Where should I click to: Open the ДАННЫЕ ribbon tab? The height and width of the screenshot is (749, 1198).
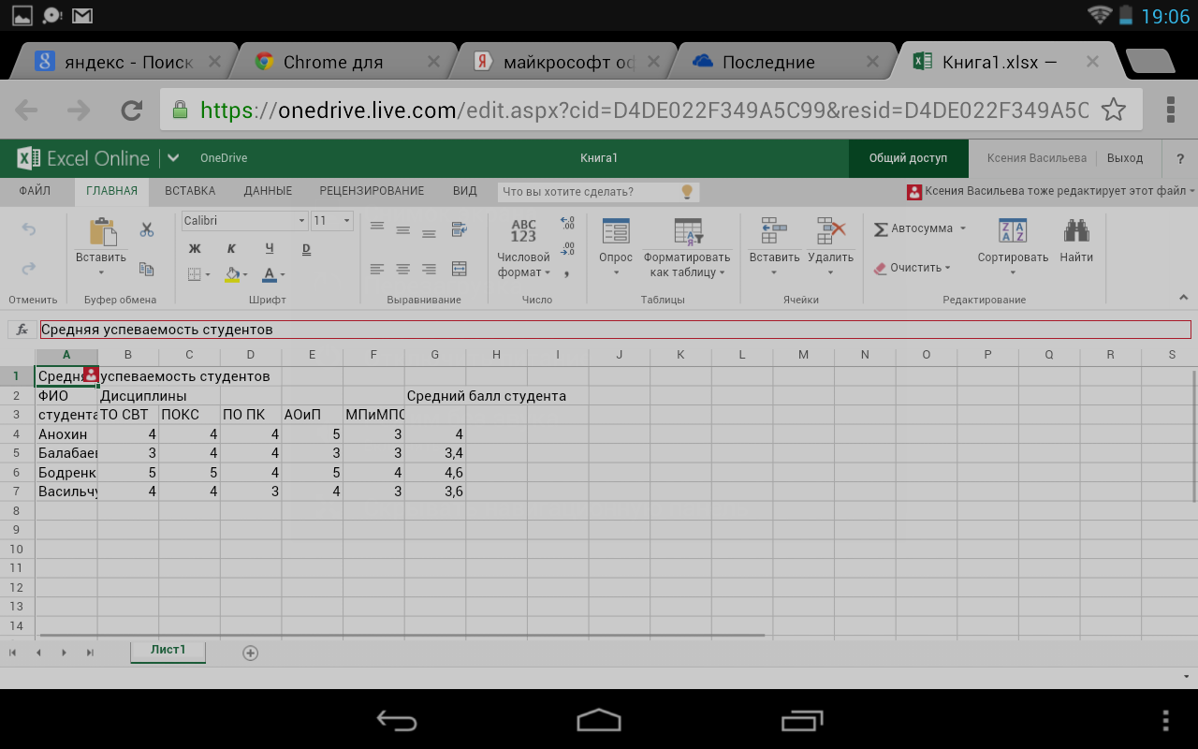[x=268, y=191]
